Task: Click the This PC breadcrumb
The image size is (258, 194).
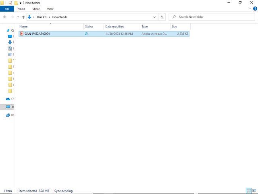Action: (42, 17)
